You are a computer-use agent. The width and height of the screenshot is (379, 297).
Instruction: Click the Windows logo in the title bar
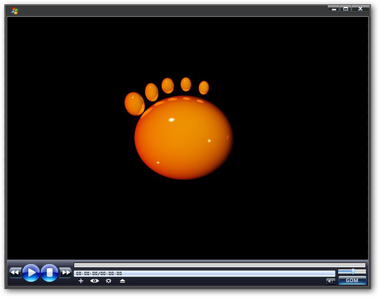tap(15, 11)
